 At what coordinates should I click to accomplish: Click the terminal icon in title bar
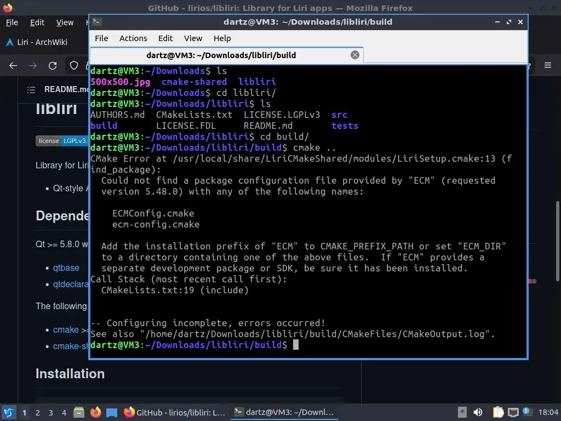click(x=96, y=22)
